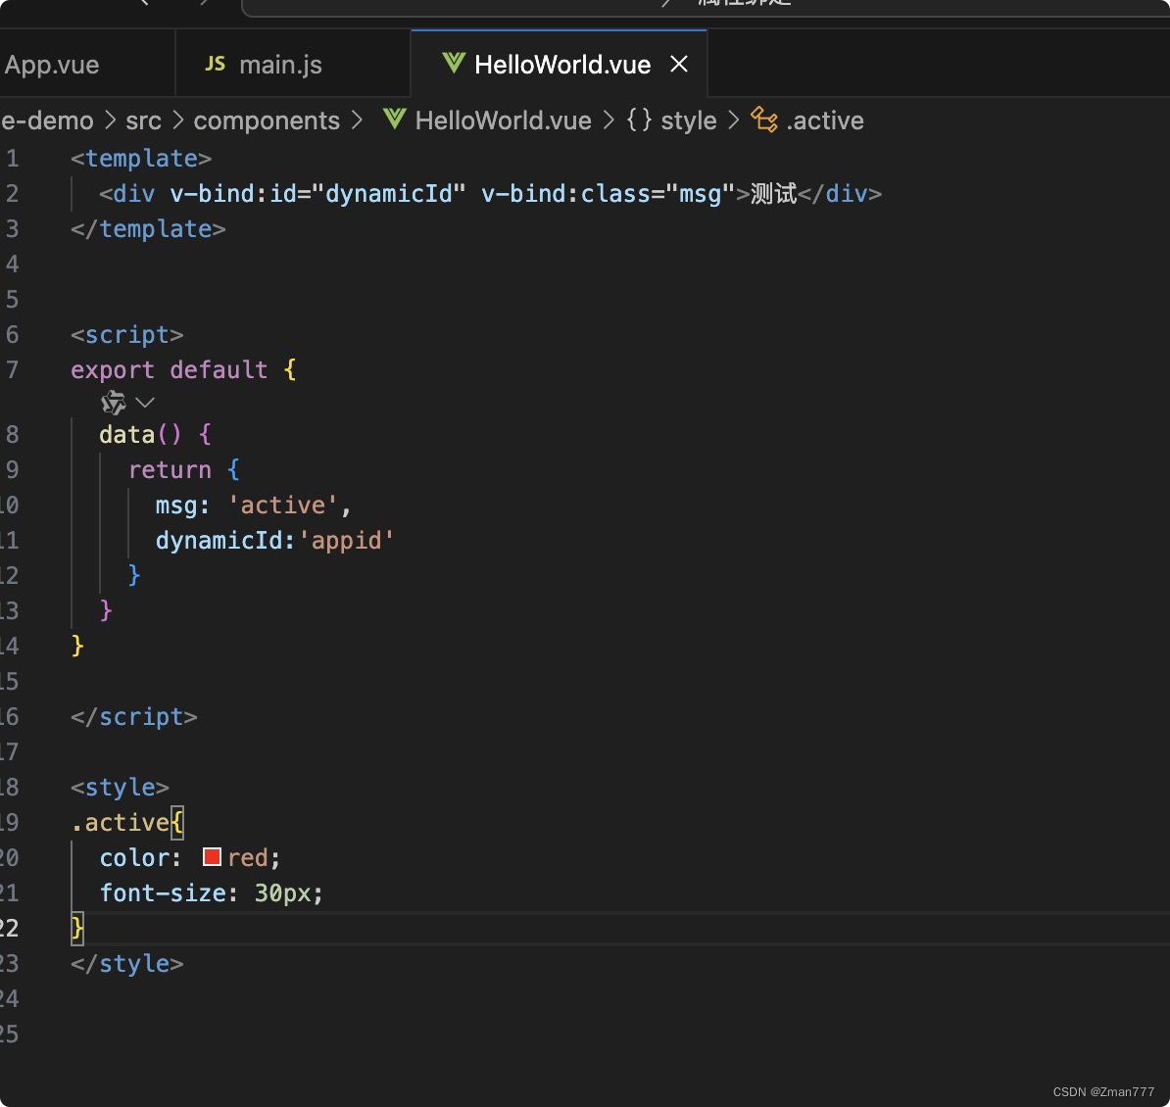1170x1107 pixels.
Task: Click the AI assistant inline icon above data()
Action: (x=113, y=402)
